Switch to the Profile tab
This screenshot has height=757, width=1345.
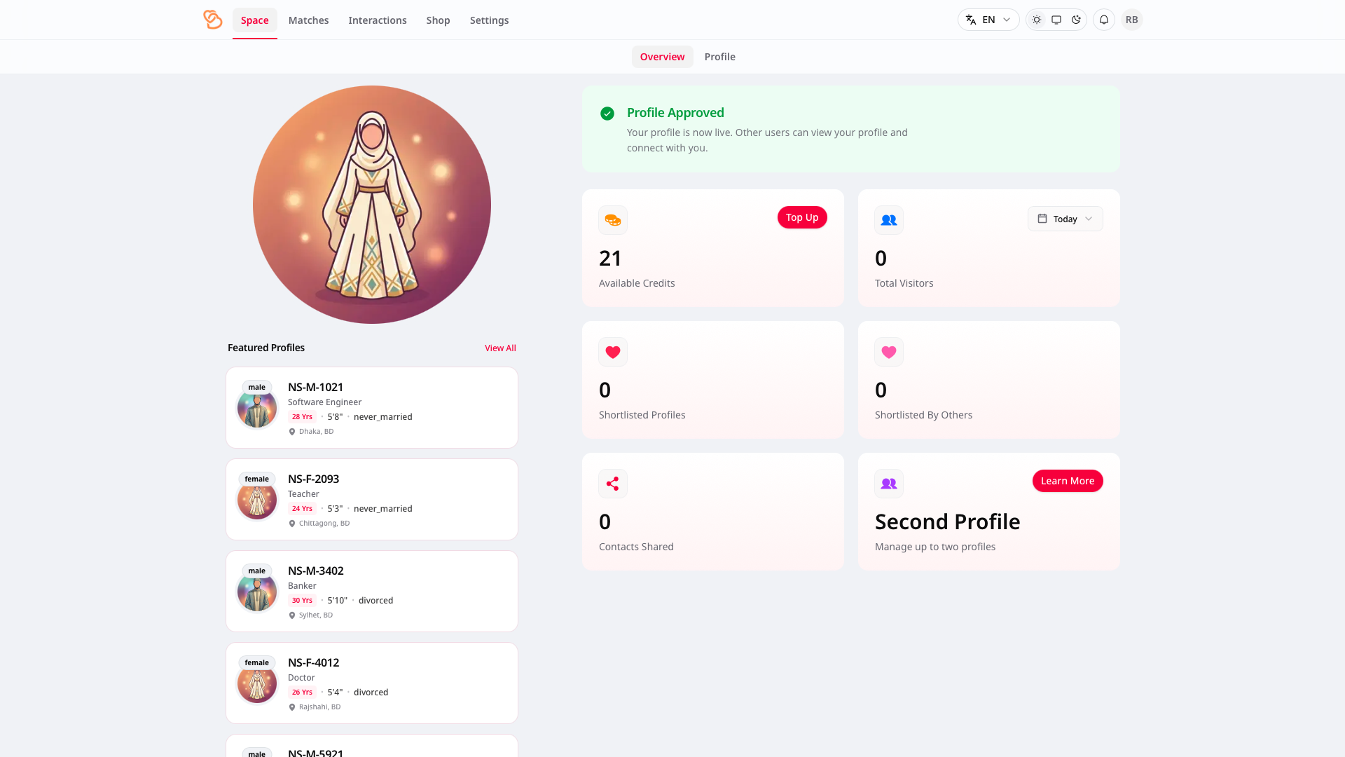click(x=719, y=56)
